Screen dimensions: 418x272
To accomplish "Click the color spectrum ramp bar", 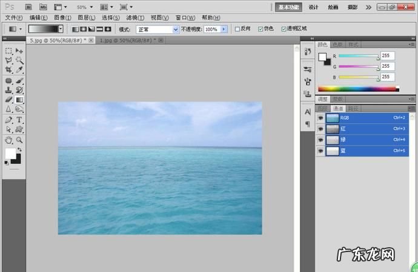I will pos(357,89).
